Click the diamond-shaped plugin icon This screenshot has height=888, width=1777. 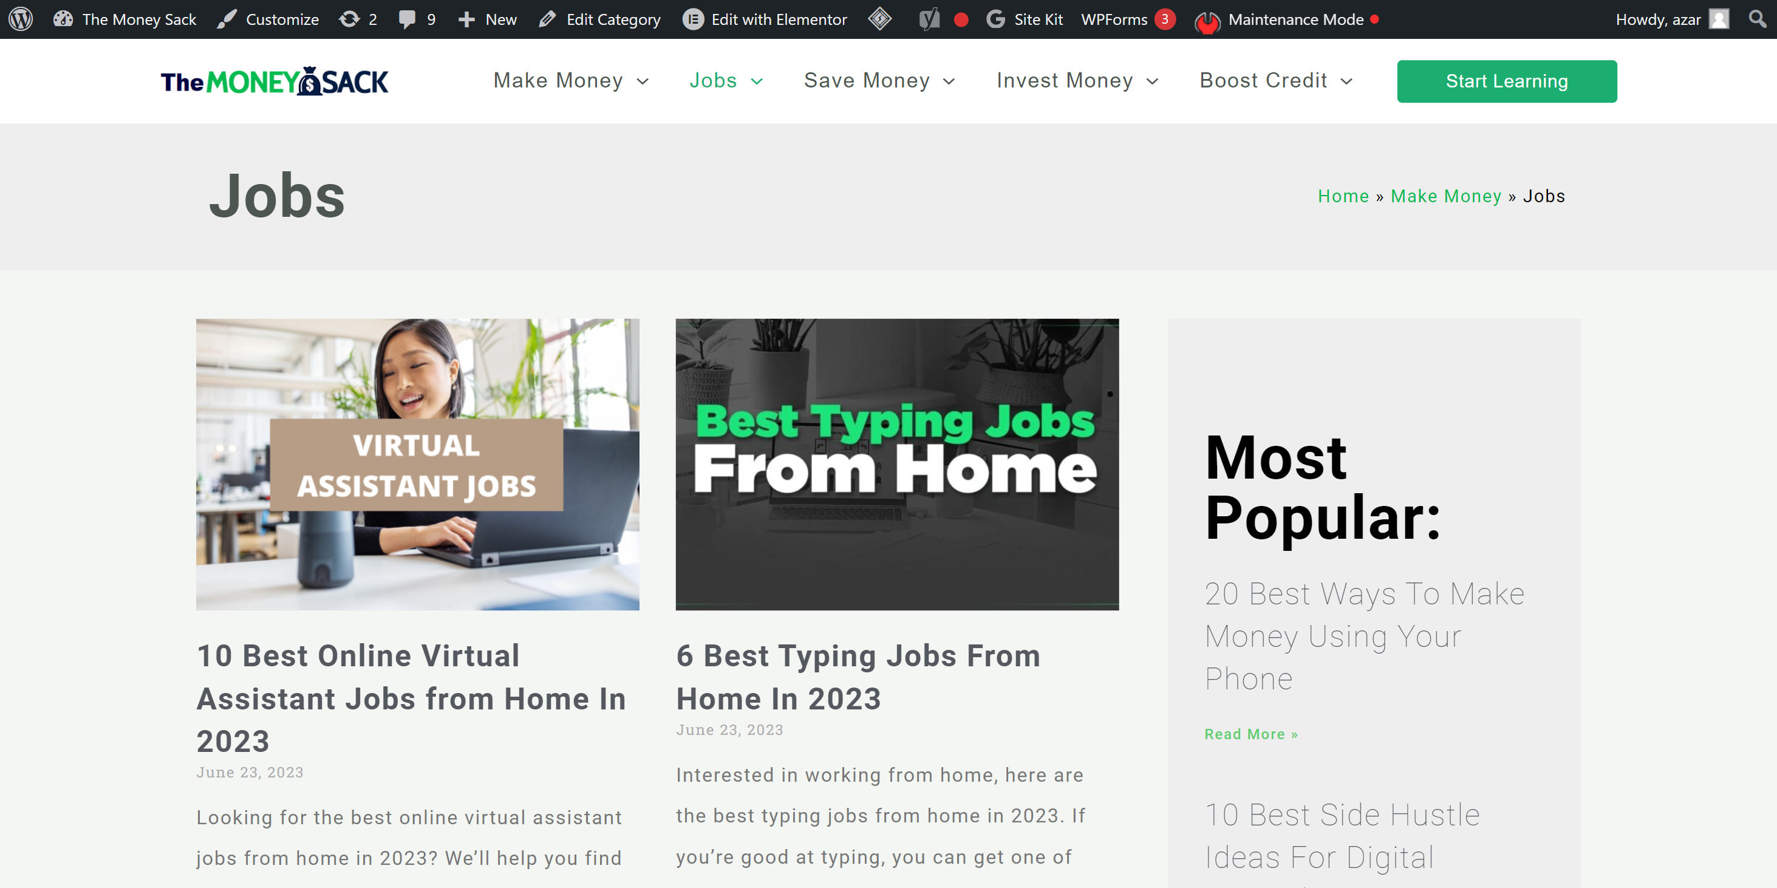(x=879, y=19)
